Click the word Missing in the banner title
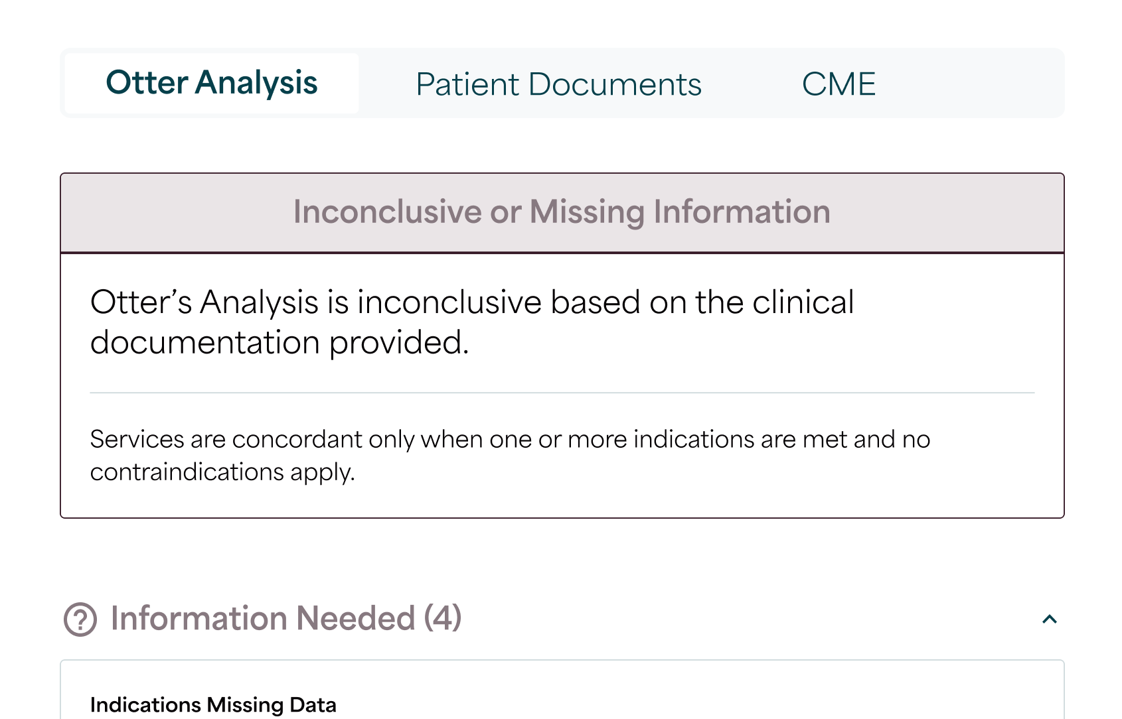This screenshot has width=1122, height=719. pos(587,212)
